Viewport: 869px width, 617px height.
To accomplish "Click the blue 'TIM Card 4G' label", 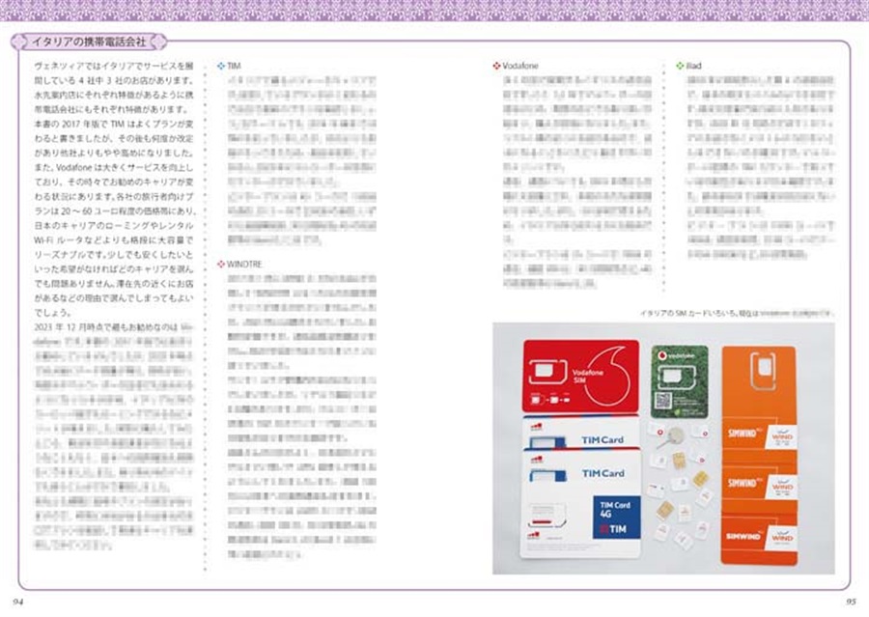I will [616, 518].
